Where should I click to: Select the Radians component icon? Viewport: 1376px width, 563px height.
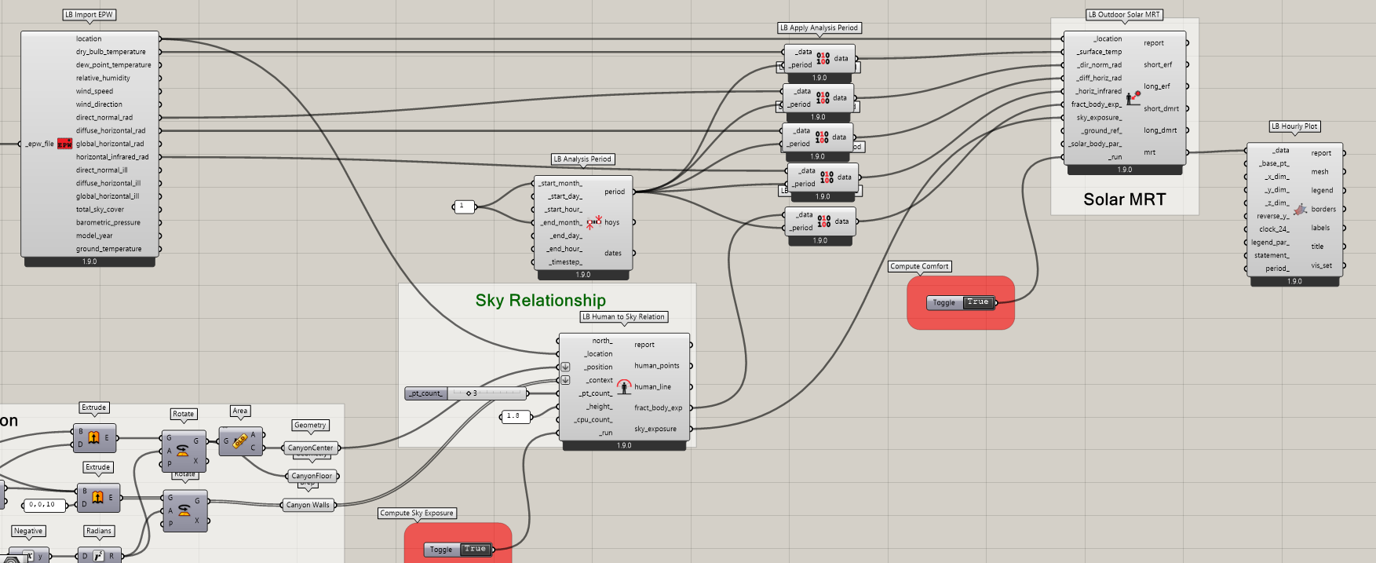click(98, 556)
